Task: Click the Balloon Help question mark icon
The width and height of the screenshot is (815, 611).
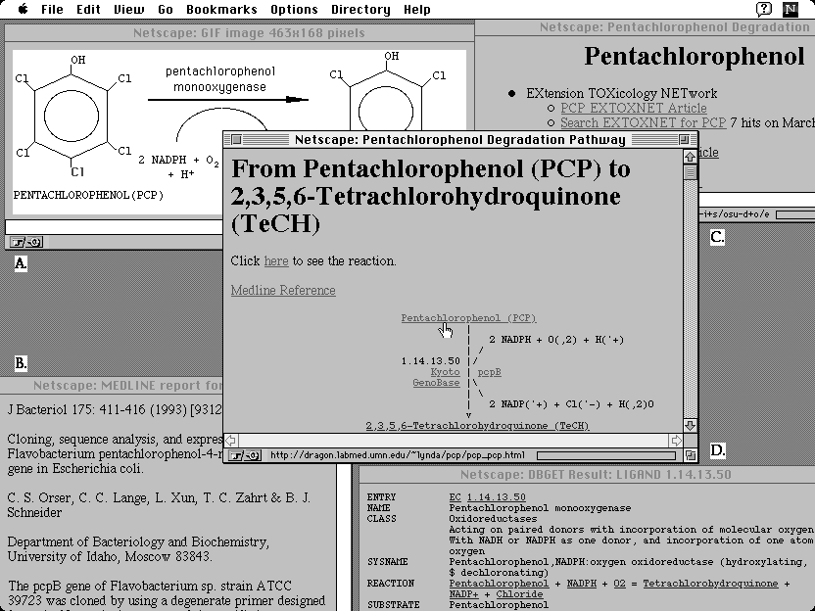Action: (763, 9)
